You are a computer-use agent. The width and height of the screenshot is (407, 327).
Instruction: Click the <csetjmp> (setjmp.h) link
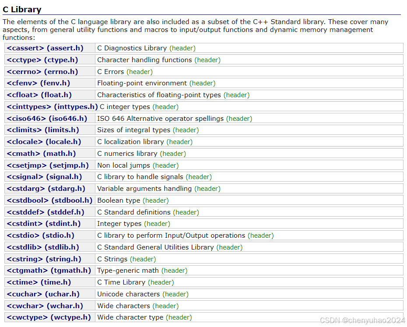pos(48,165)
